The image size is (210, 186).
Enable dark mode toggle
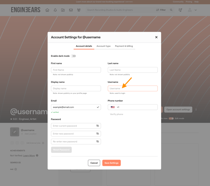click(73, 56)
